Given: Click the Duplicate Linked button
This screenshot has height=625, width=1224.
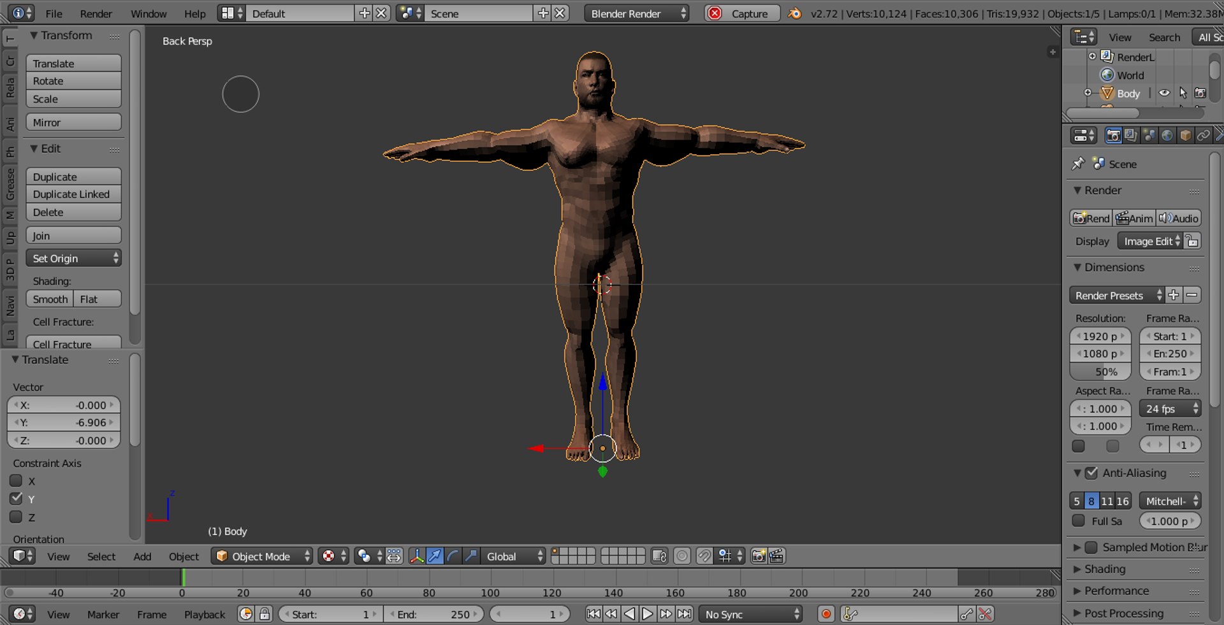Looking at the screenshot, I should tap(73, 194).
